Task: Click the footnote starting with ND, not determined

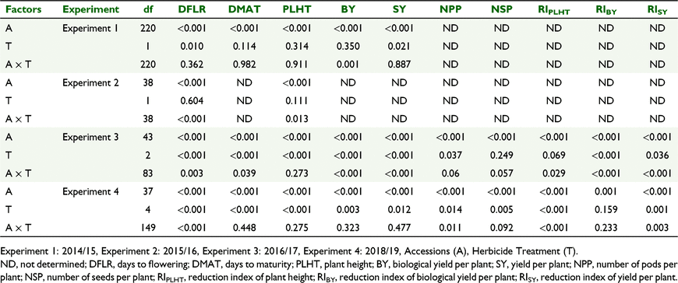Action: click(339, 270)
